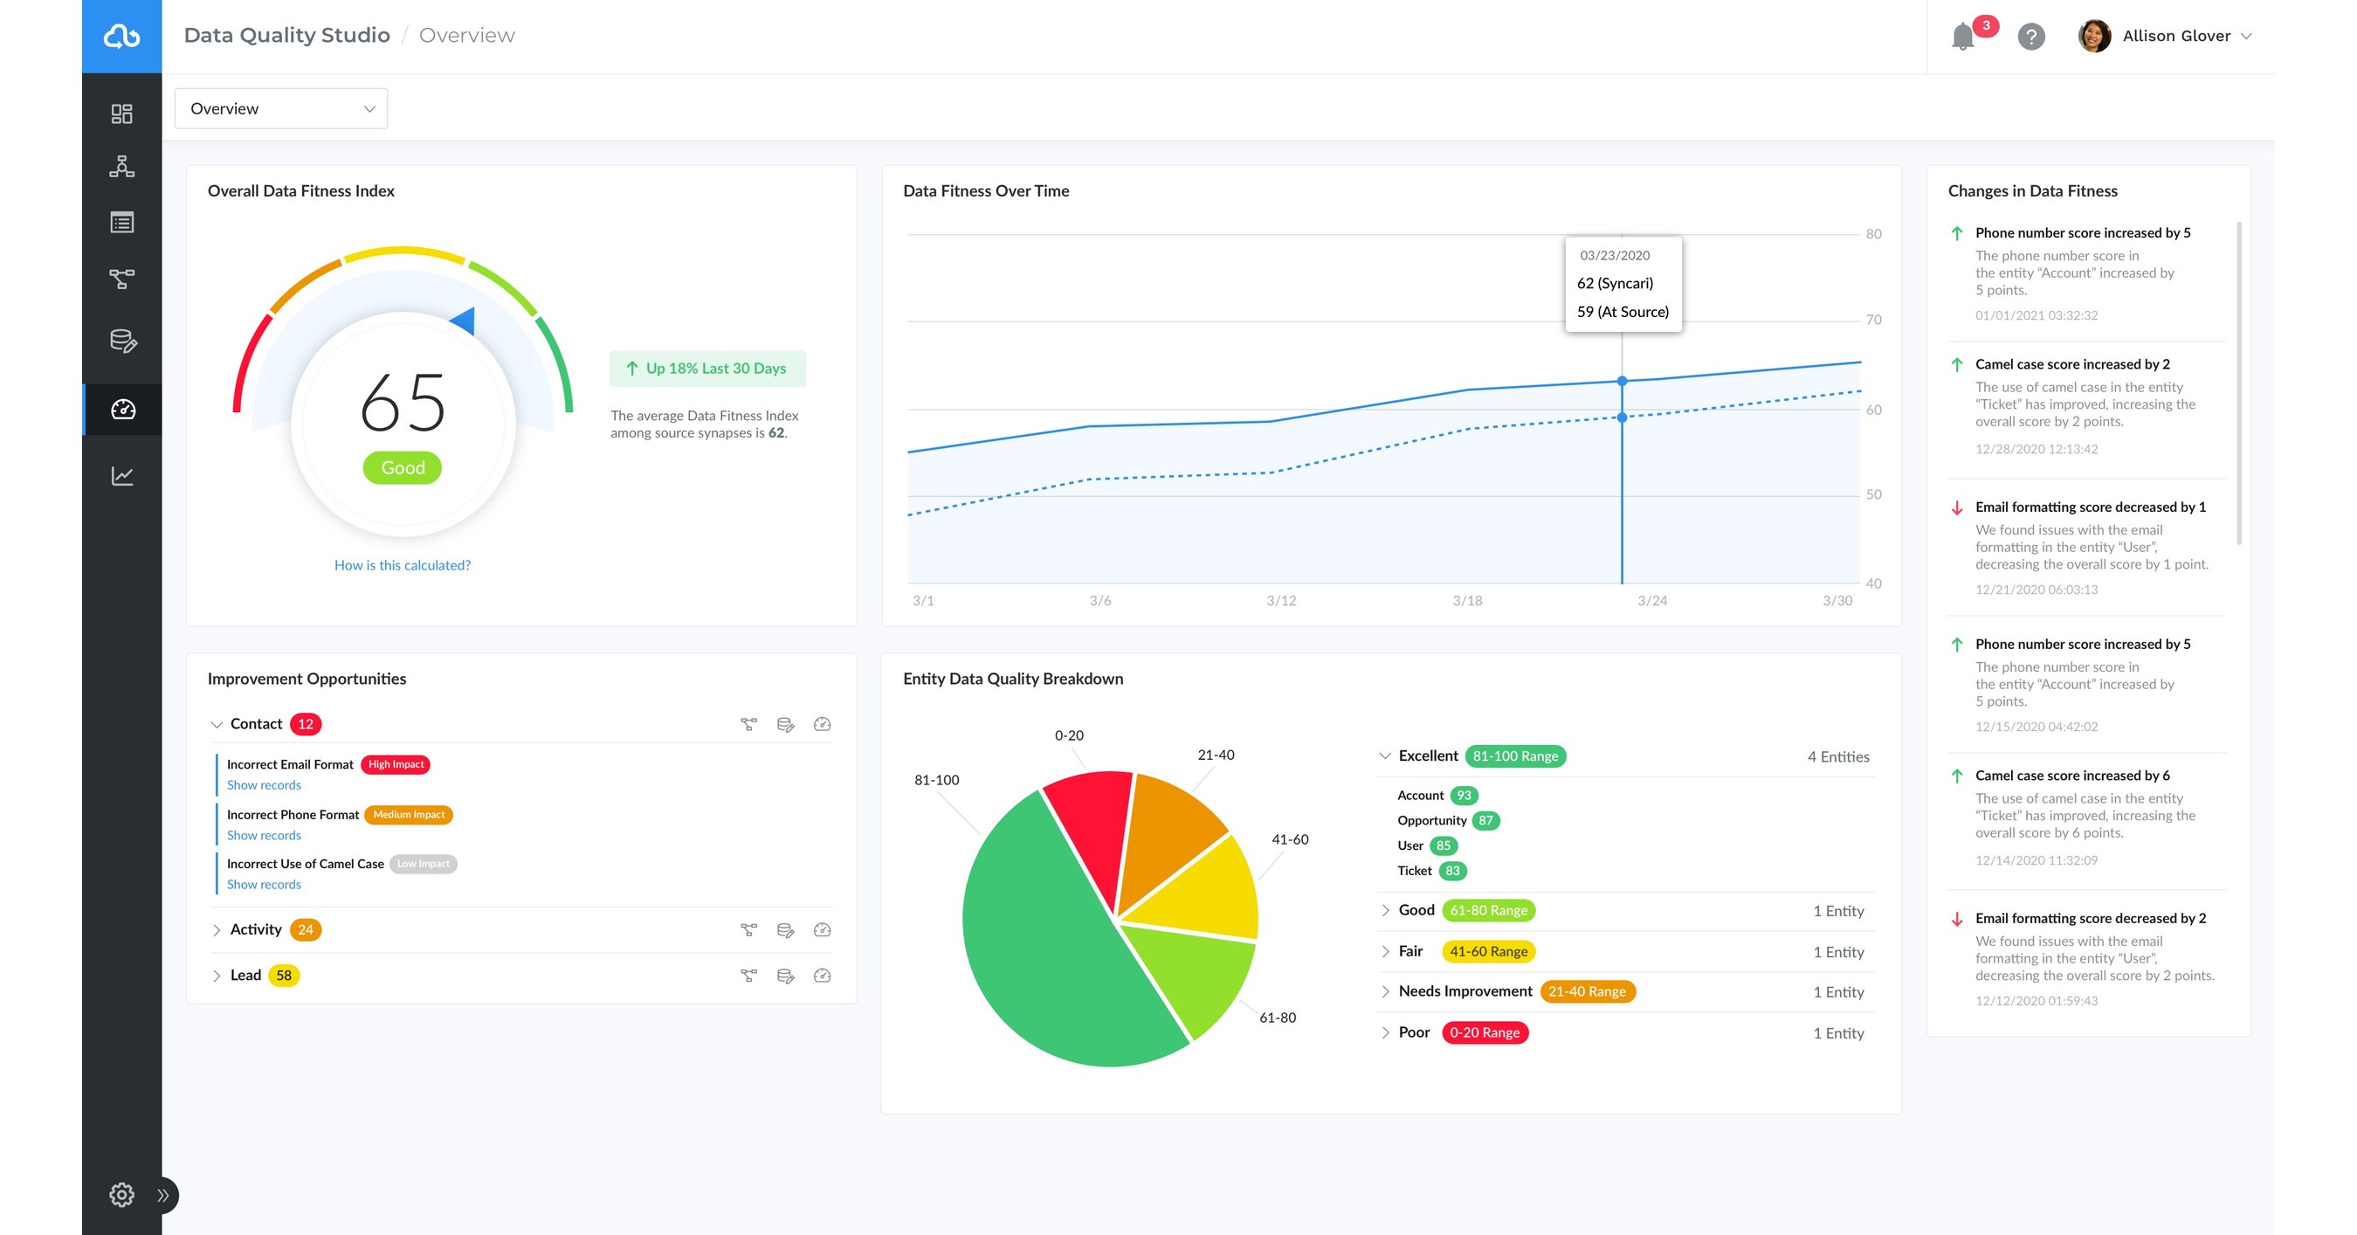Click the dashboard grid icon in sidebar
Viewport: 2357px width, 1235px height.
click(123, 111)
